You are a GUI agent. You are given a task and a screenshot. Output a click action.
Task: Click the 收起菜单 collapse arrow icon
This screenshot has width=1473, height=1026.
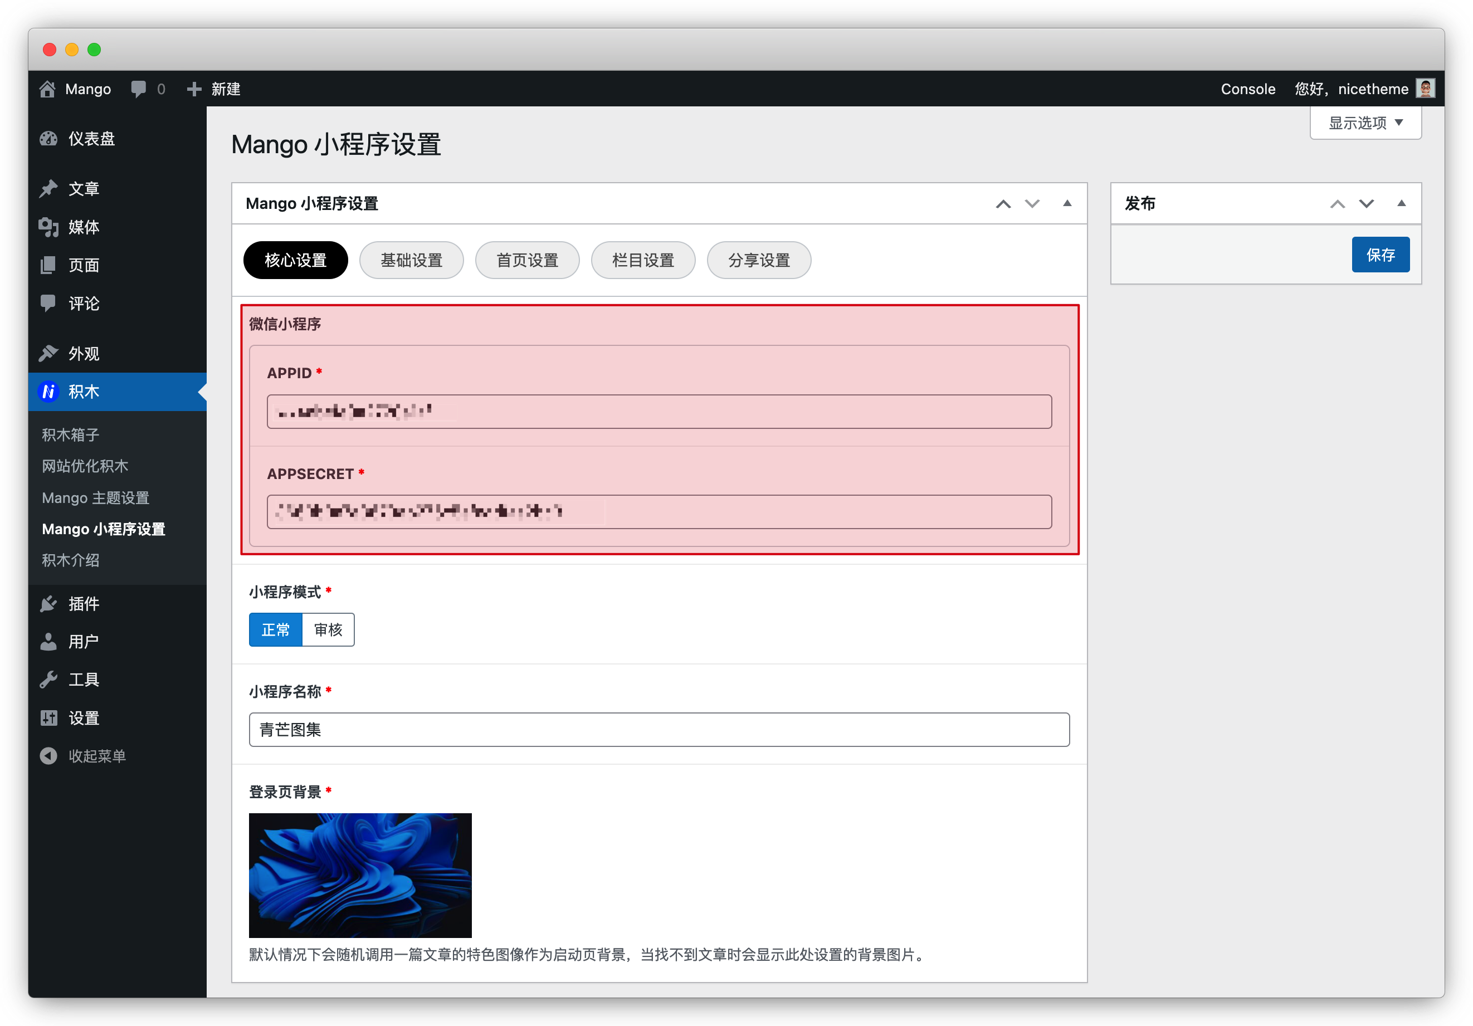[x=49, y=756]
